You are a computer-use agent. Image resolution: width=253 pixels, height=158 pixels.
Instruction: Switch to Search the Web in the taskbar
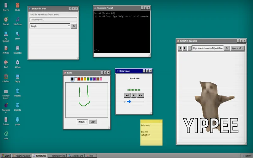pos(76,156)
